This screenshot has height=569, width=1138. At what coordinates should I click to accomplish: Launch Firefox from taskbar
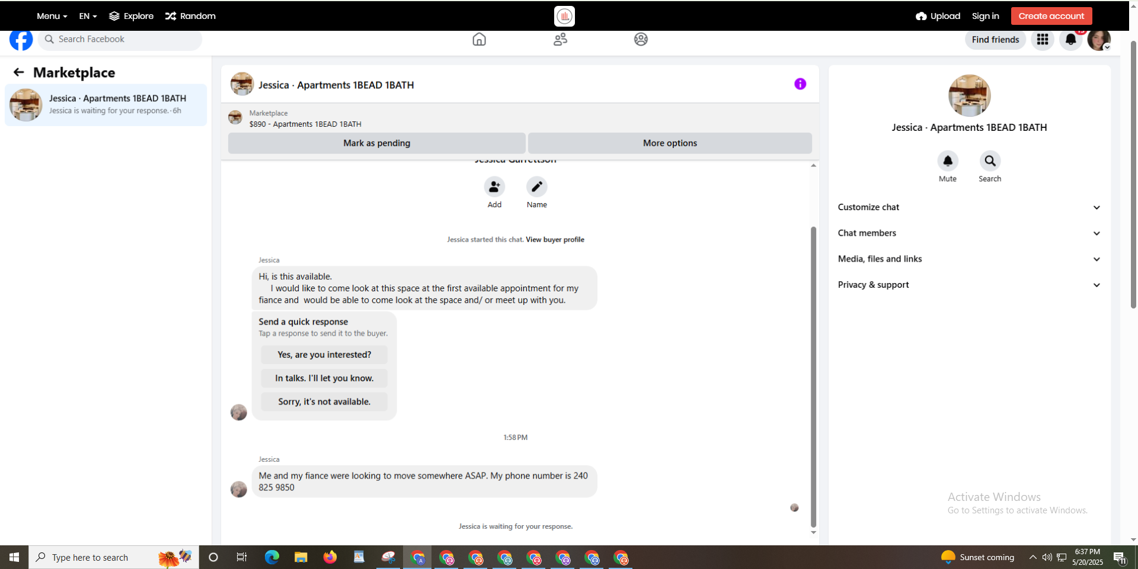[330, 557]
